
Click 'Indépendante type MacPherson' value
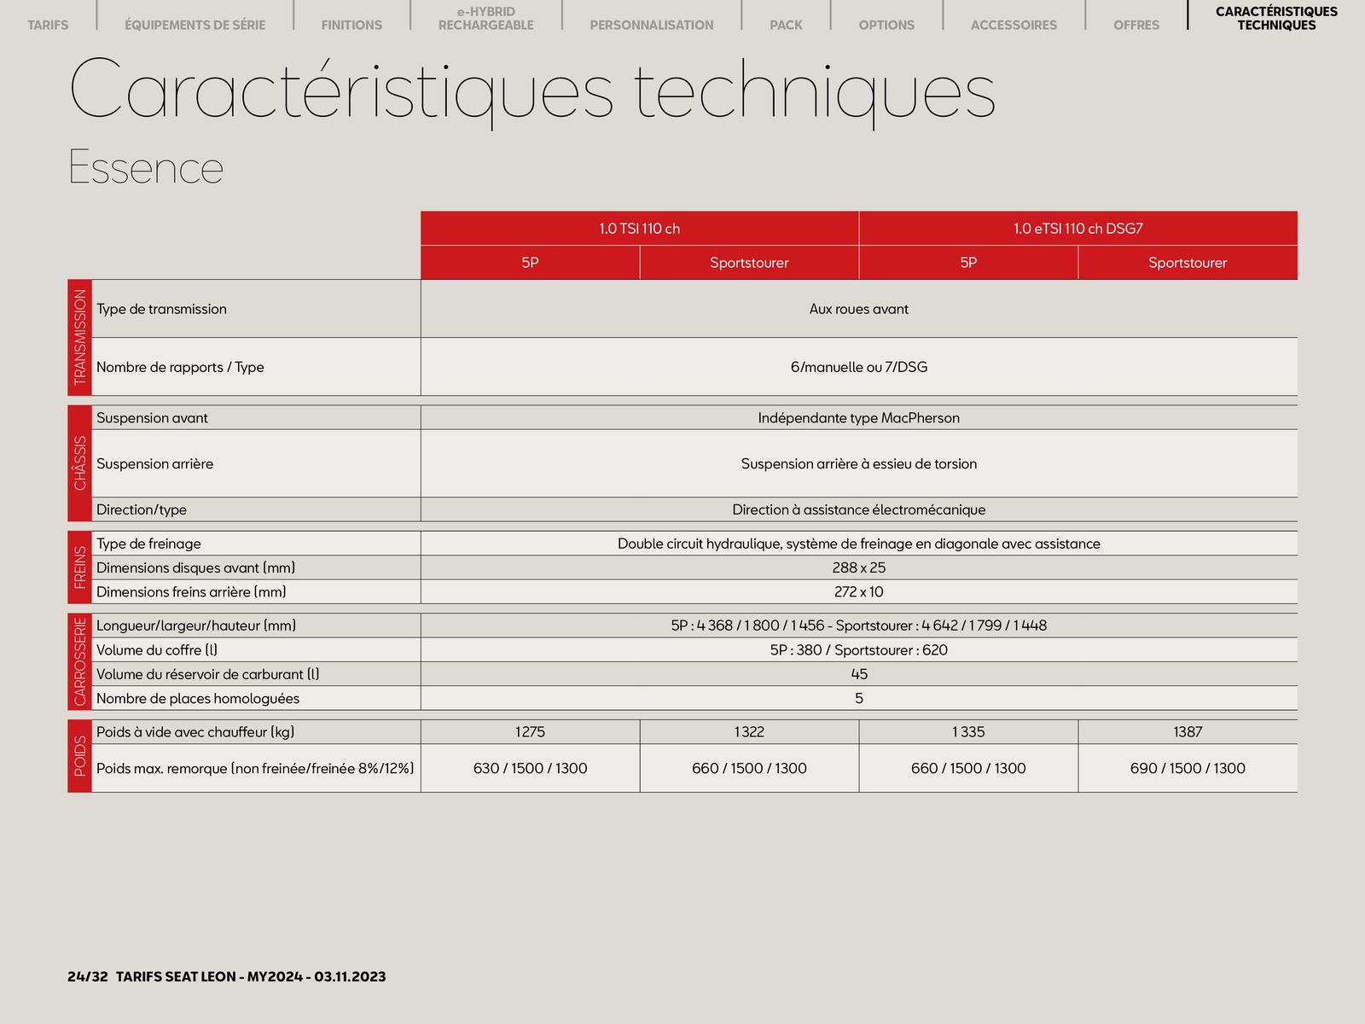pos(858,417)
